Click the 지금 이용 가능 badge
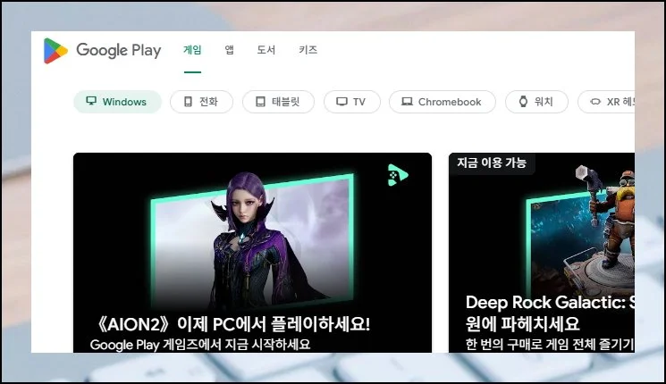The height and width of the screenshot is (384, 666). (x=492, y=163)
